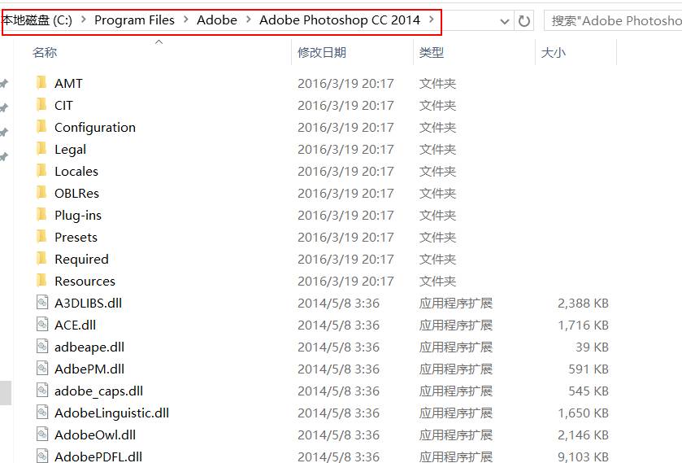Sort by 大小 column header

pos(554,53)
